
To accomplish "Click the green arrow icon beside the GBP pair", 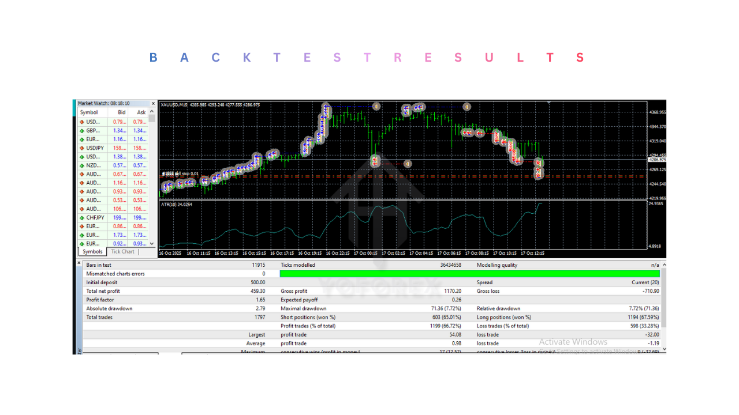I will [83, 130].
